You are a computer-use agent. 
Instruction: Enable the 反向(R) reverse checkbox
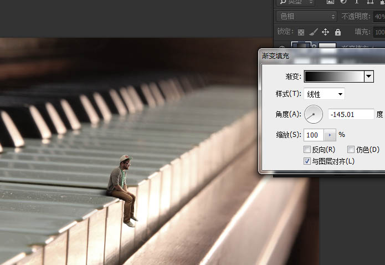click(307, 150)
